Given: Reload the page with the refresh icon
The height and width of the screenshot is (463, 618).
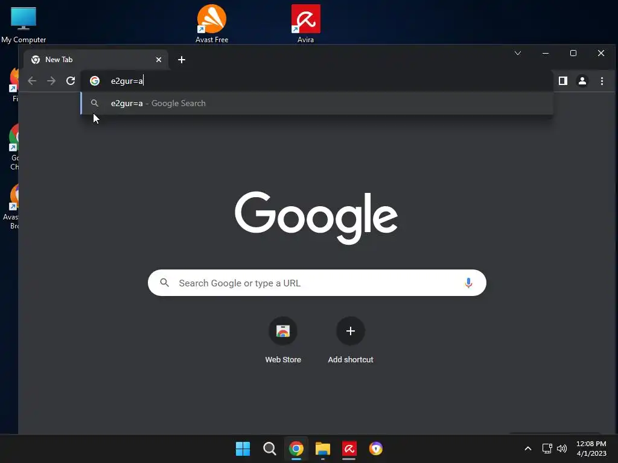Looking at the screenshot, I should point(71,81).
